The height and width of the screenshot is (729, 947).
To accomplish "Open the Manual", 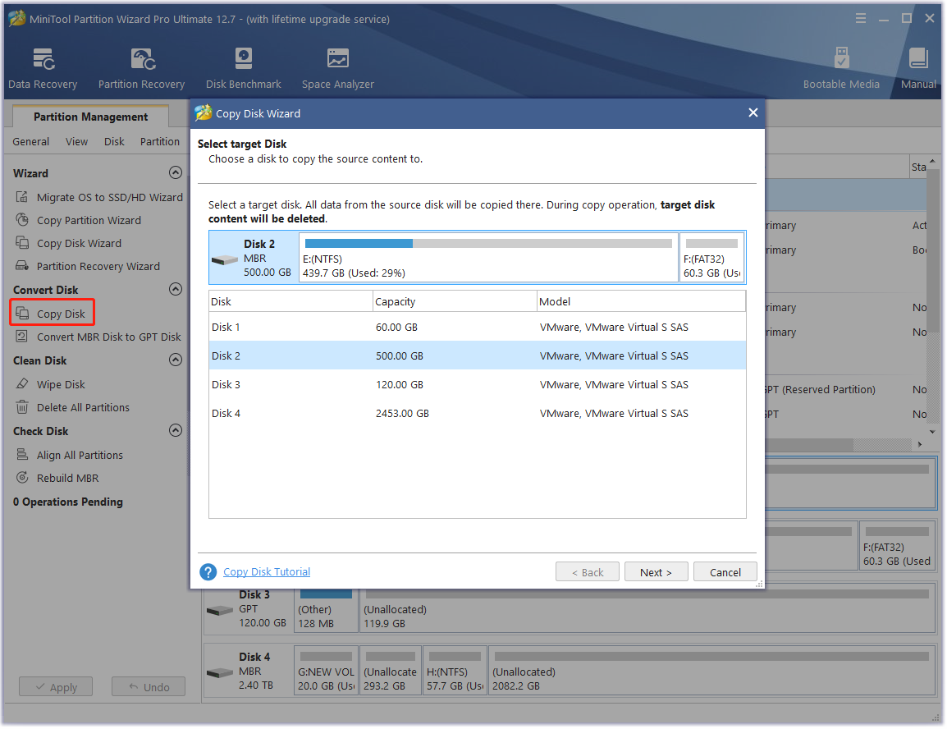I will coord(918,68).
